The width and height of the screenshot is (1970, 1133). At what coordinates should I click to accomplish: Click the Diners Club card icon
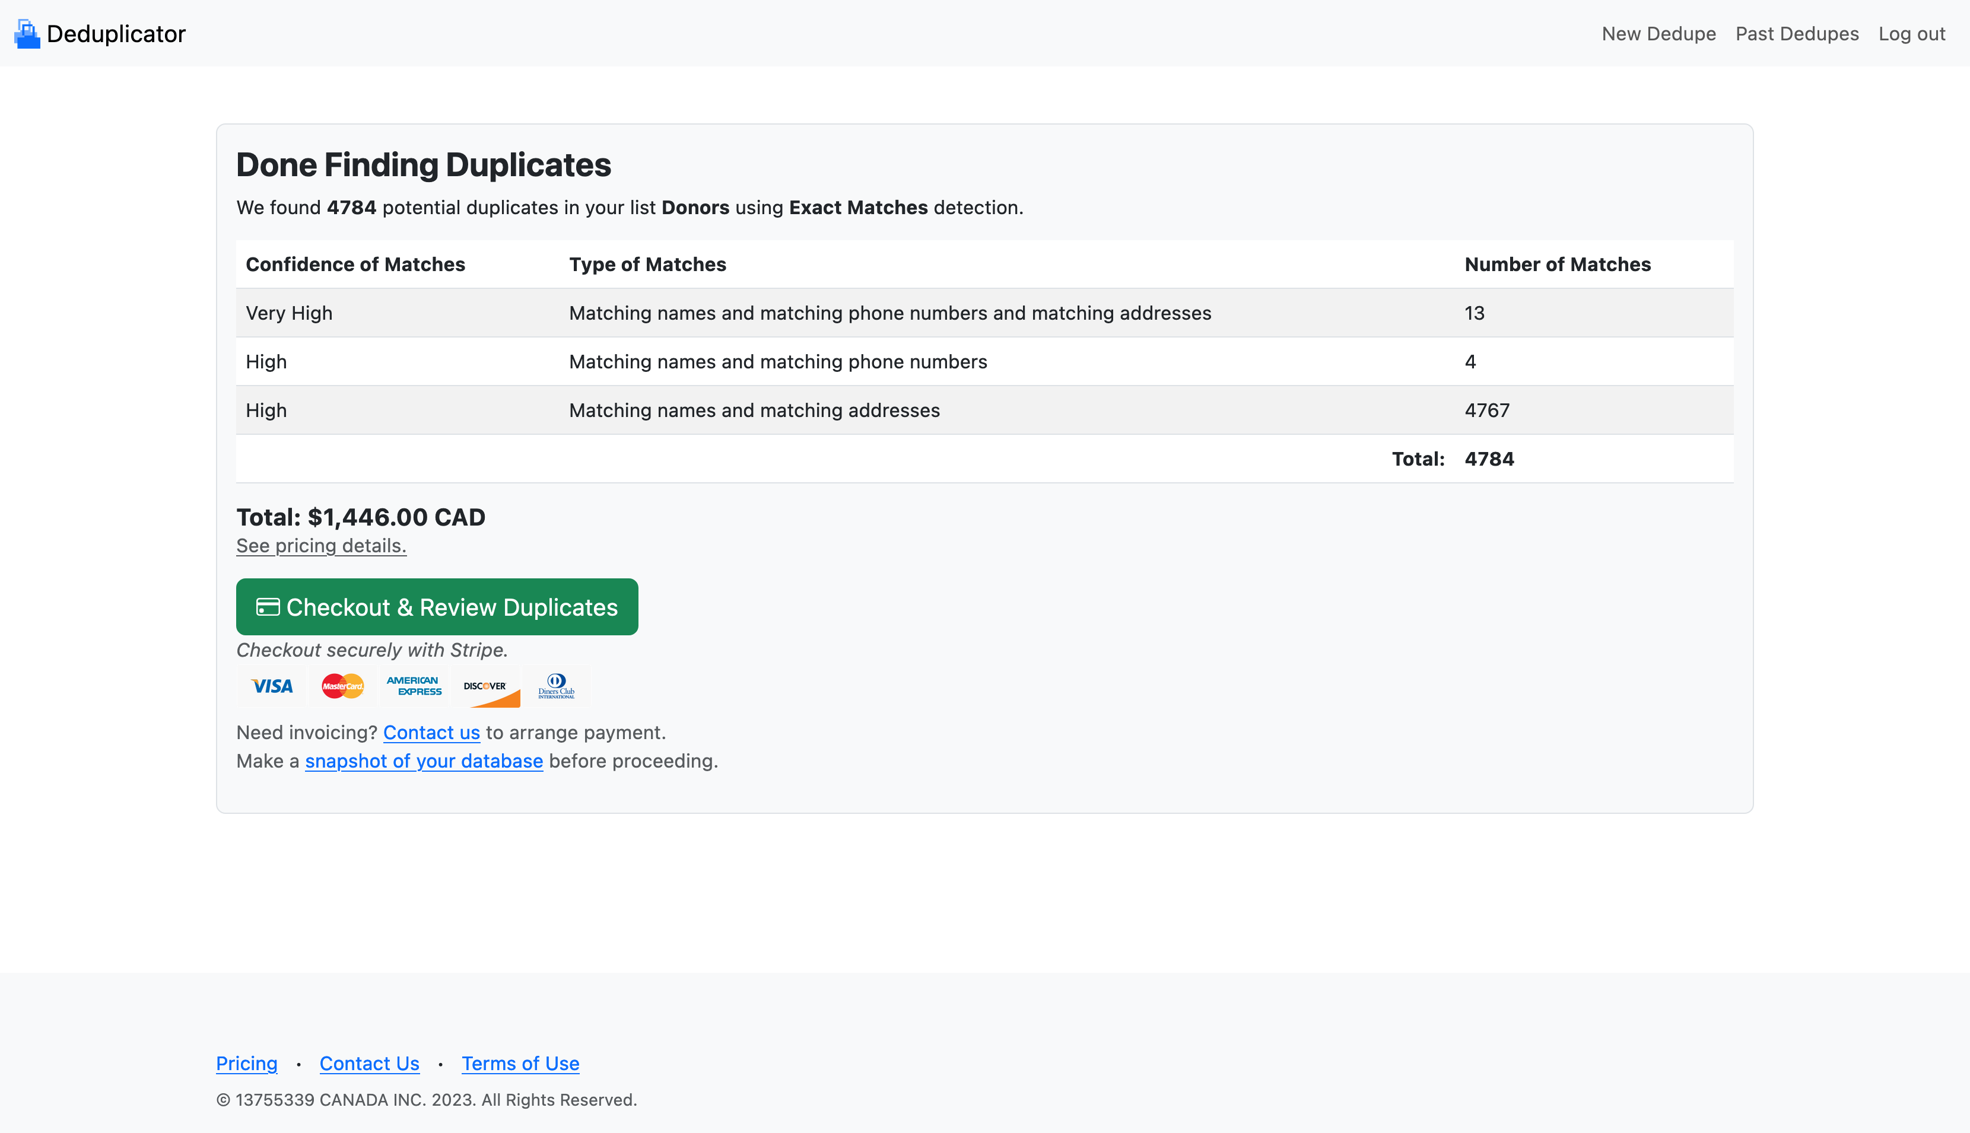[x=556, y=686]
